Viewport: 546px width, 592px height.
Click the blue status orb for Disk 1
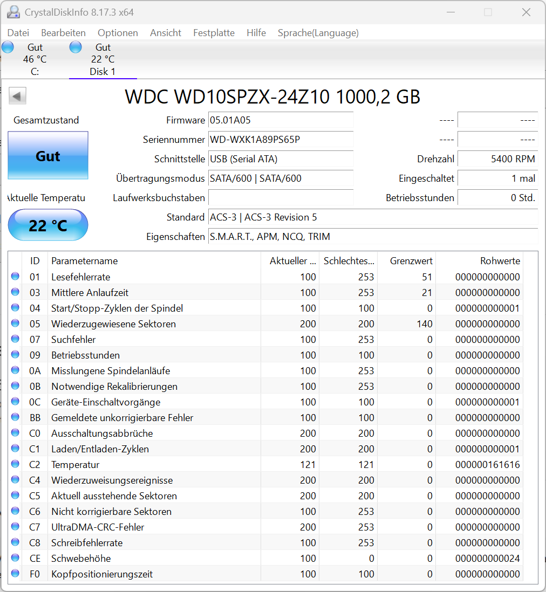pos(76,47)
